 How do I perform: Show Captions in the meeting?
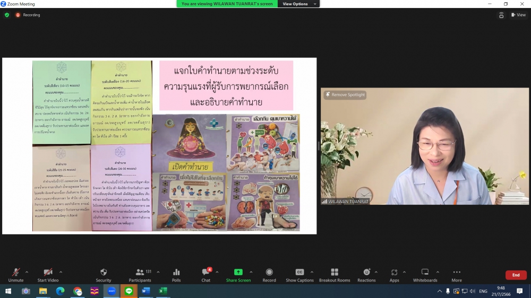pos(299,274)
